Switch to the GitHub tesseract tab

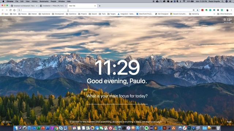click(24, 6)
